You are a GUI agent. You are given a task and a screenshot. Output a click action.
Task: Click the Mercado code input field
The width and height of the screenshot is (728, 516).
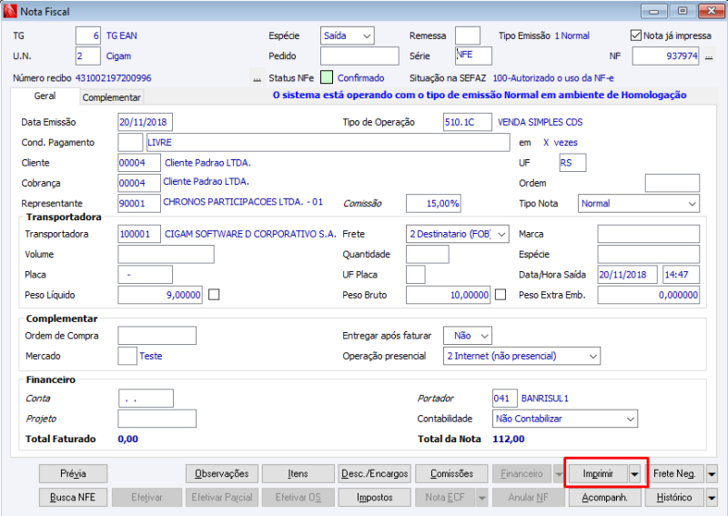pos(127,356)
